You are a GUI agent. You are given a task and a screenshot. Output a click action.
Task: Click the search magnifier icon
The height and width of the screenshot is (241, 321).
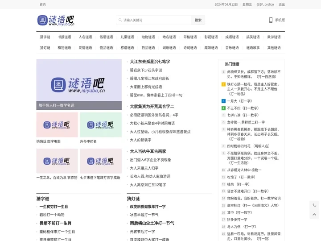tap(120, 20)
